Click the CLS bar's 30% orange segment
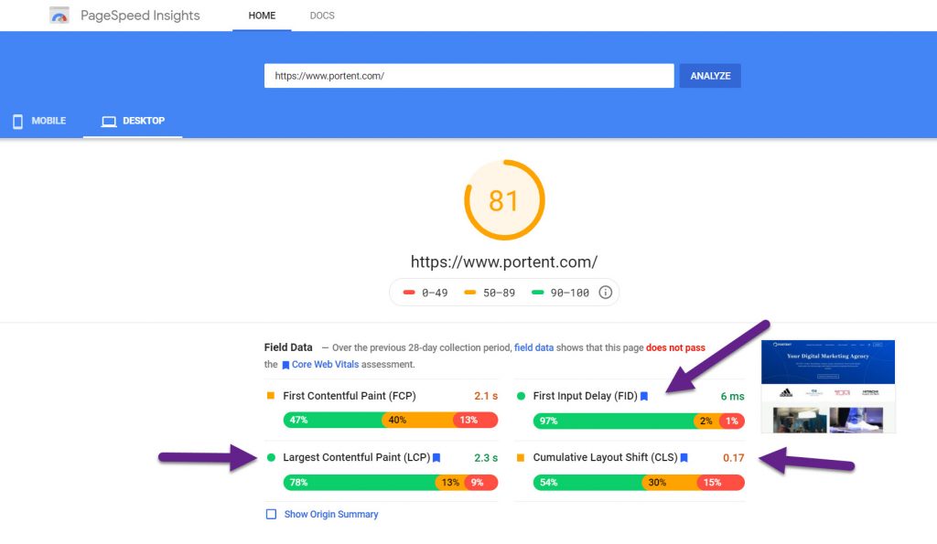 click(669, 483)
